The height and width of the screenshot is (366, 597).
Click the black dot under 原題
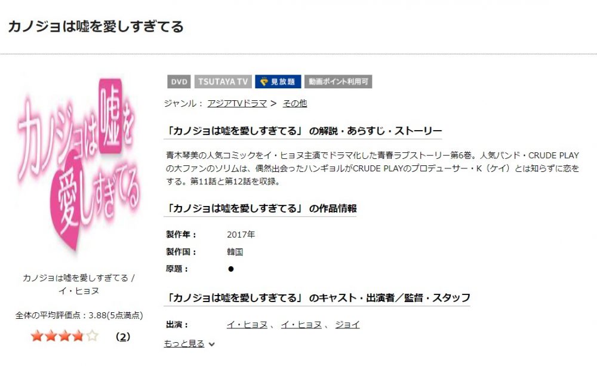(230, 269)
